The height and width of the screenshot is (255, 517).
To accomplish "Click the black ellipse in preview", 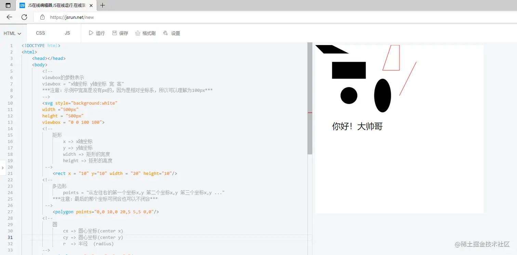I will click(x=383, y=96).
